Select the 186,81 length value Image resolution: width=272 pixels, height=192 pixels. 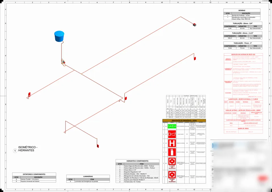pyautogui.click(x=230, y=38)
